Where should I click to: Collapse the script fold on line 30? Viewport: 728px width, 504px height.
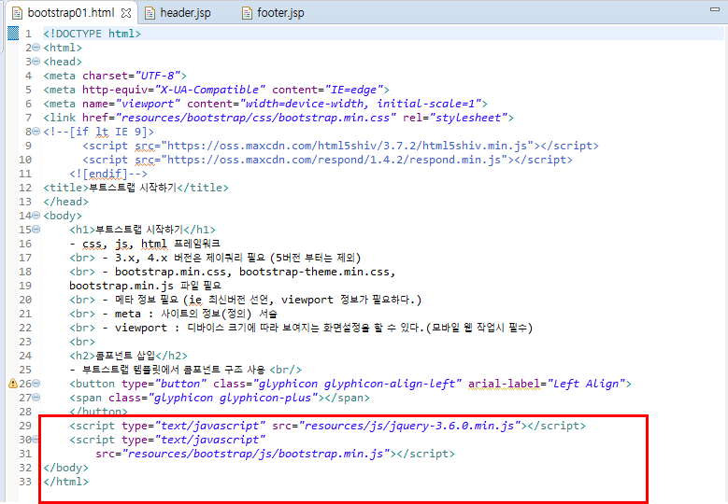(x=36, y=439)
